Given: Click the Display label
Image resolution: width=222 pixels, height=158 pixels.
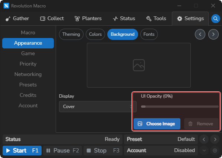Looking at the screenshot, I should point(66,96).
